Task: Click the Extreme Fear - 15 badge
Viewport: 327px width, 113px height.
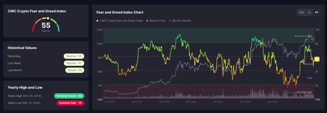Action: pyautogui.click(x=70, y=103)
